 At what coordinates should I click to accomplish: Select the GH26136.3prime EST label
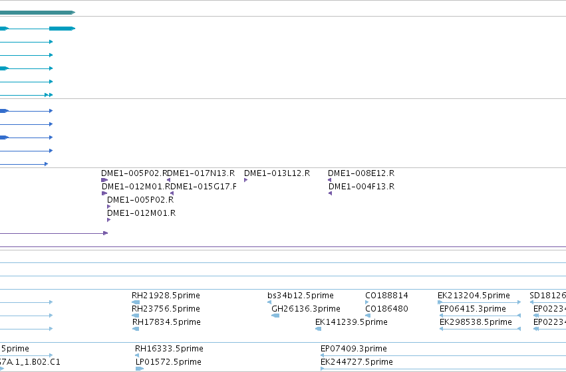pos(306,309)
